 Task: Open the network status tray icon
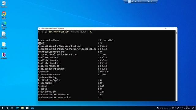(173, 108)
